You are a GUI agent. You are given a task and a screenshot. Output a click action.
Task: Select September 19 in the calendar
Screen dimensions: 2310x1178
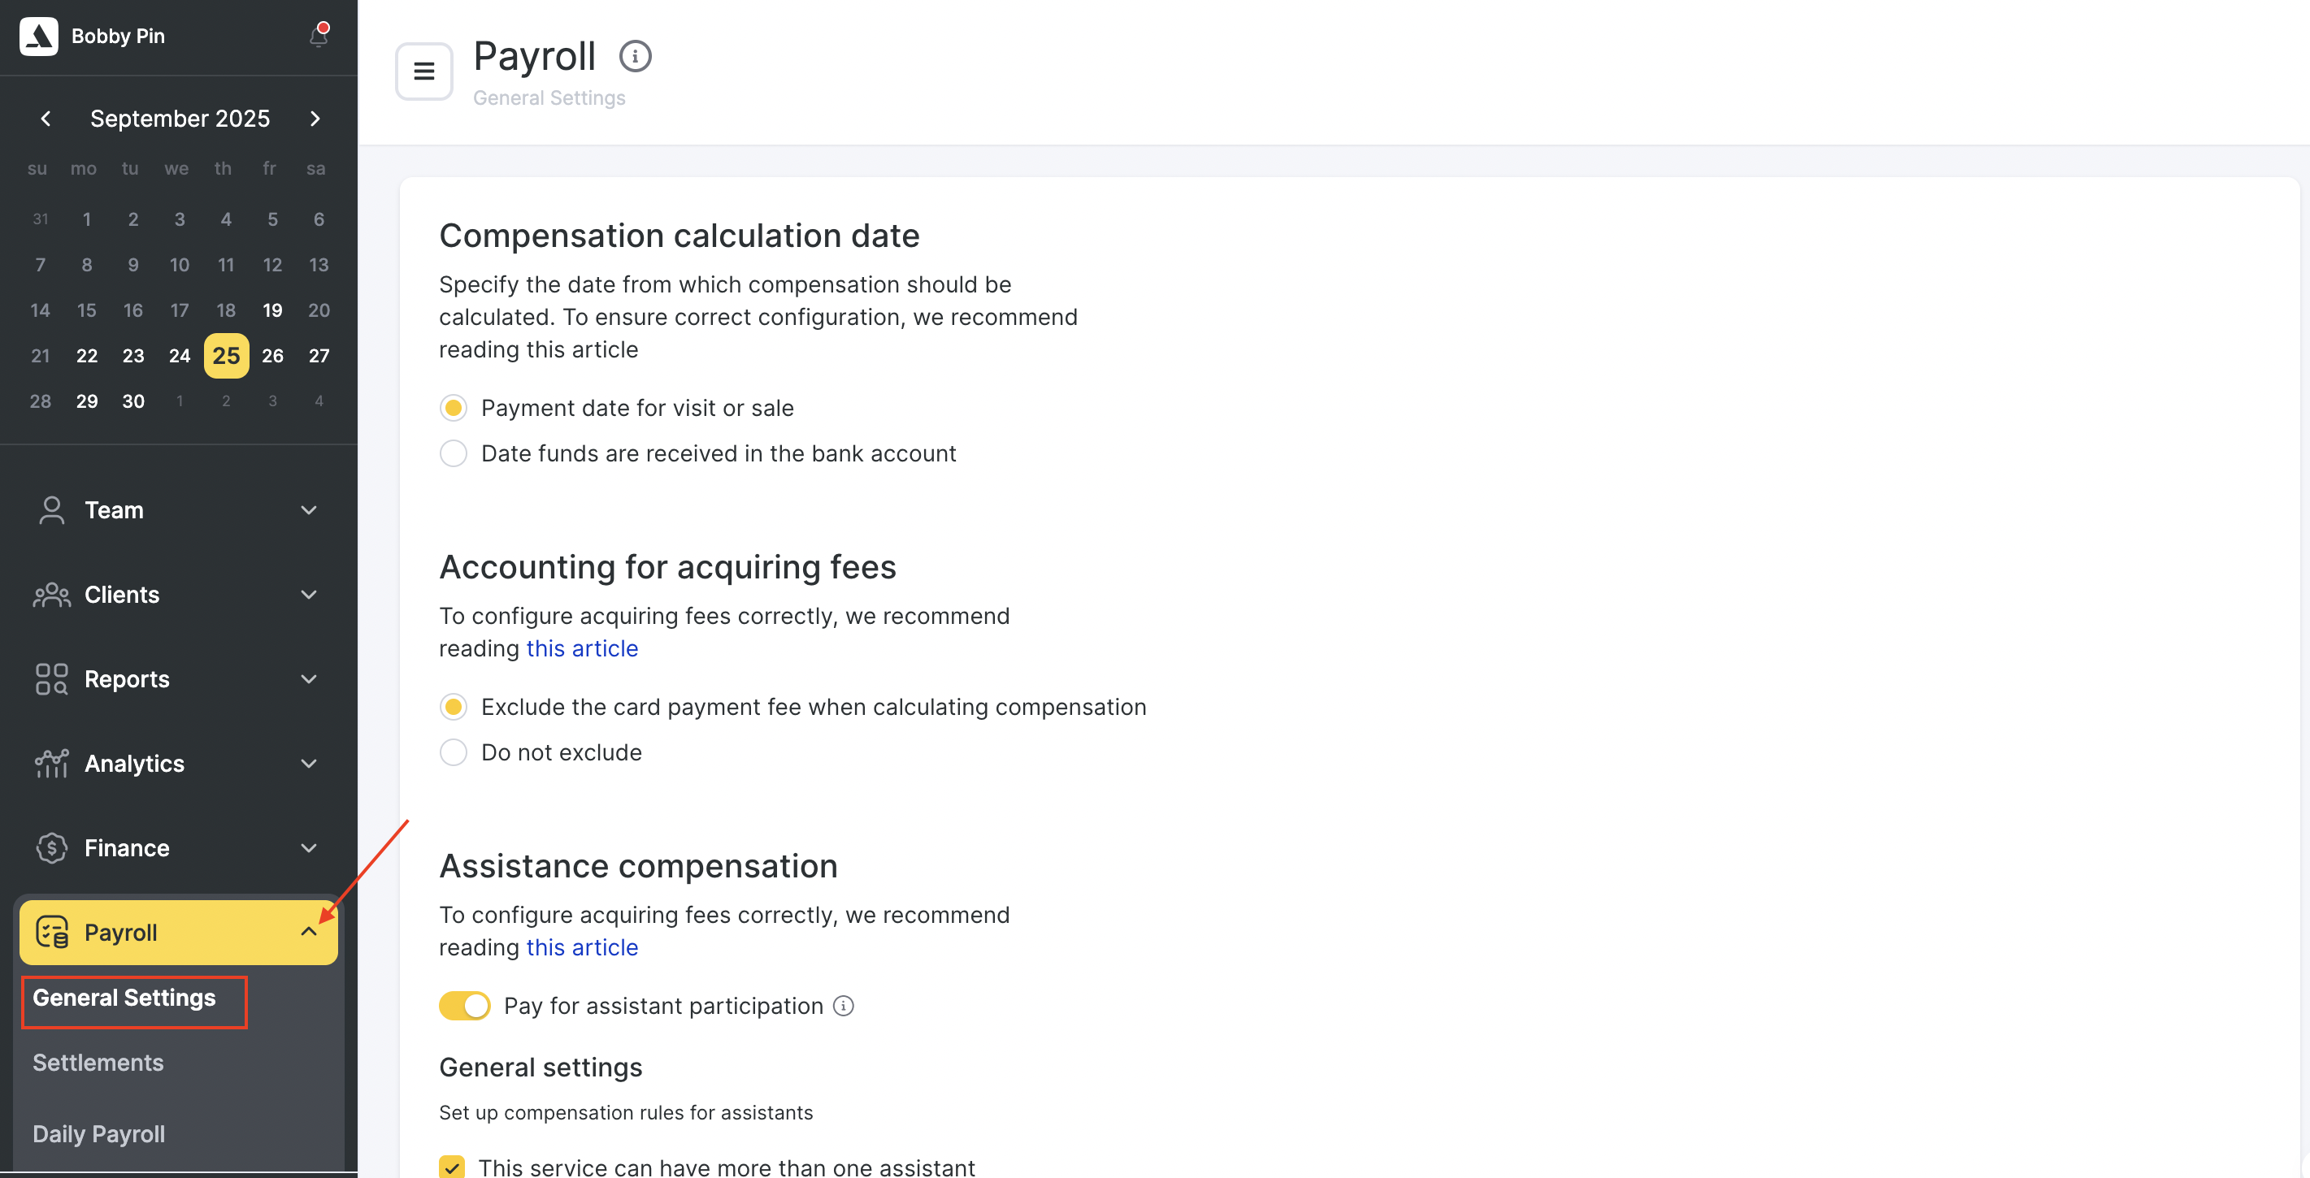(271, 310)
